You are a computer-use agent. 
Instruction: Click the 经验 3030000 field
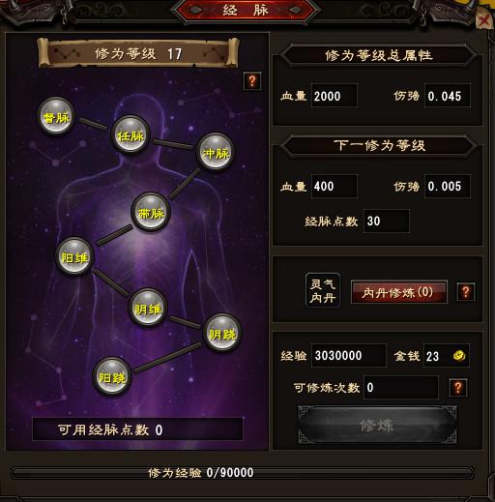tap(349, 356)
